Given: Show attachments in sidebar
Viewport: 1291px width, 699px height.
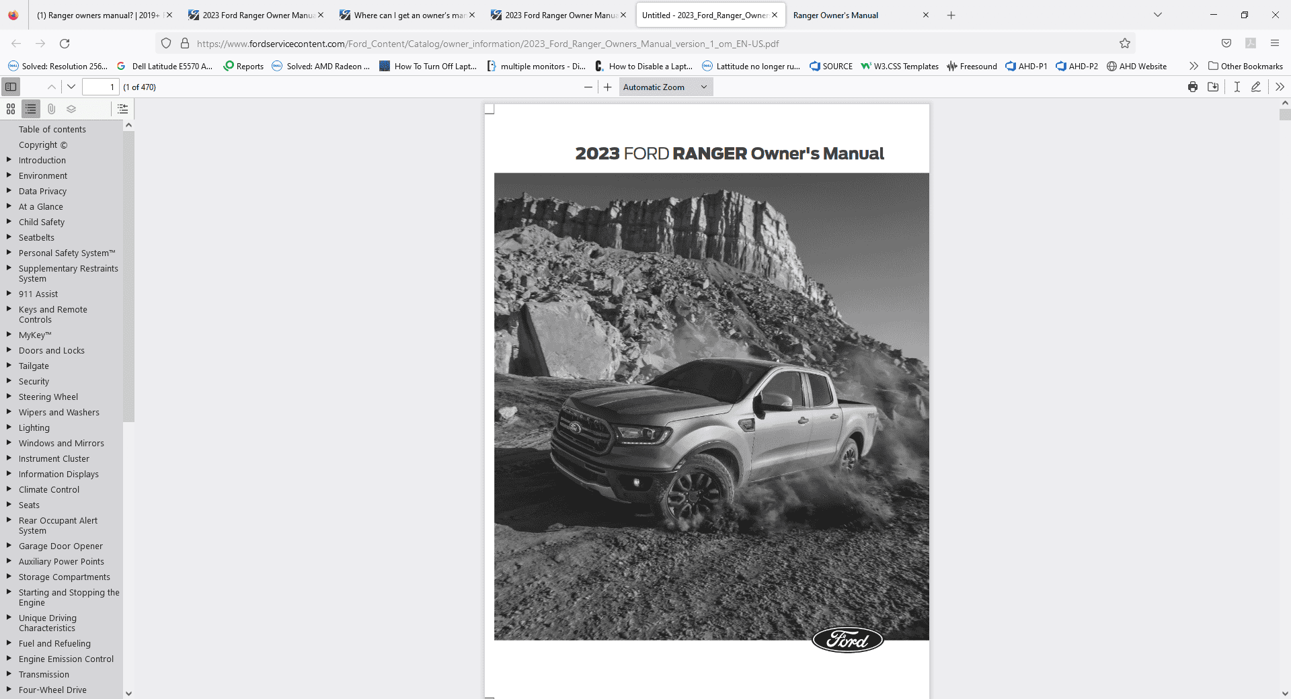Looking at the screenshot, I should coord(51,109).
